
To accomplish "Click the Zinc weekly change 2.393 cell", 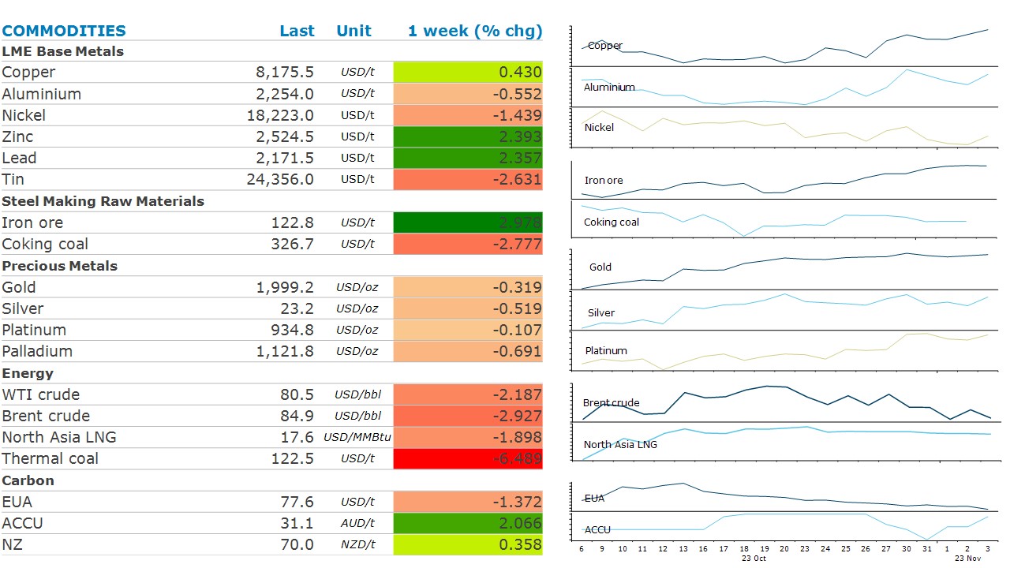I will 468,136.
